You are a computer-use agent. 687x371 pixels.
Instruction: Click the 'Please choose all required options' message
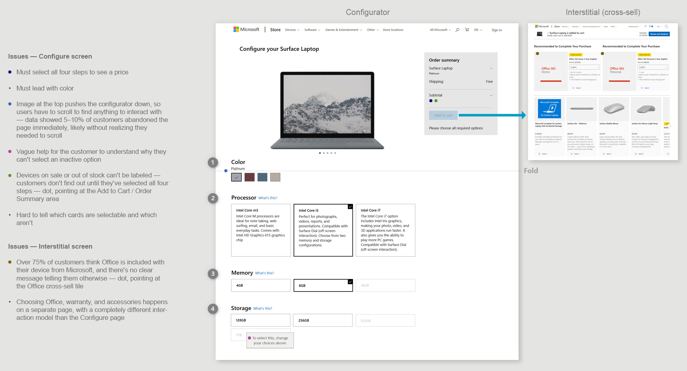pyautogui.click(x=456, y=128)
